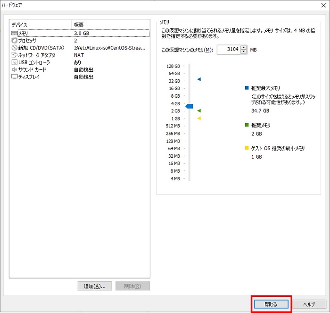330x313 pixels.
Task: Select the ネットワーク アダプタ icon
Action: (14, 55)
